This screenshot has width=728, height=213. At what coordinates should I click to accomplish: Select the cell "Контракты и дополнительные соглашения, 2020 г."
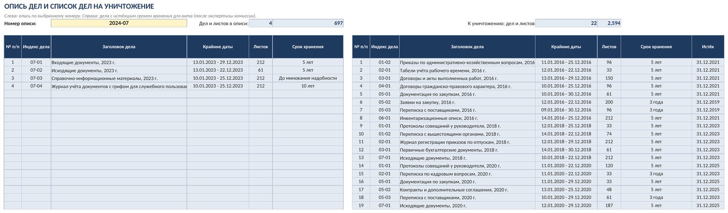[467, 190]
